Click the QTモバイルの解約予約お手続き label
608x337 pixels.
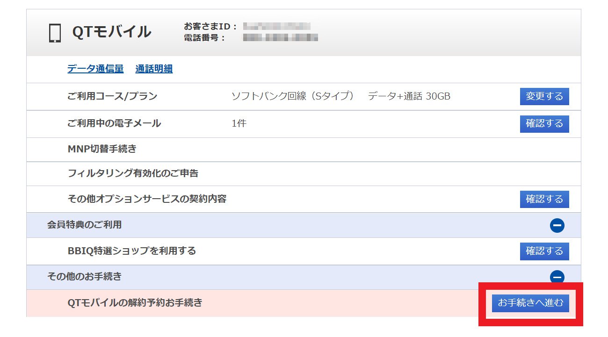point(135,303)
